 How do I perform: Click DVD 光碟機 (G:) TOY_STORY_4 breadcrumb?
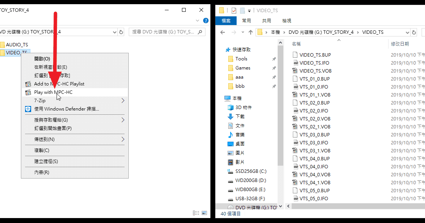tap(321, 32)
